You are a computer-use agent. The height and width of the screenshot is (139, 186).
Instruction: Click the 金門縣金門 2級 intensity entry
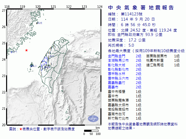point(124,56)
